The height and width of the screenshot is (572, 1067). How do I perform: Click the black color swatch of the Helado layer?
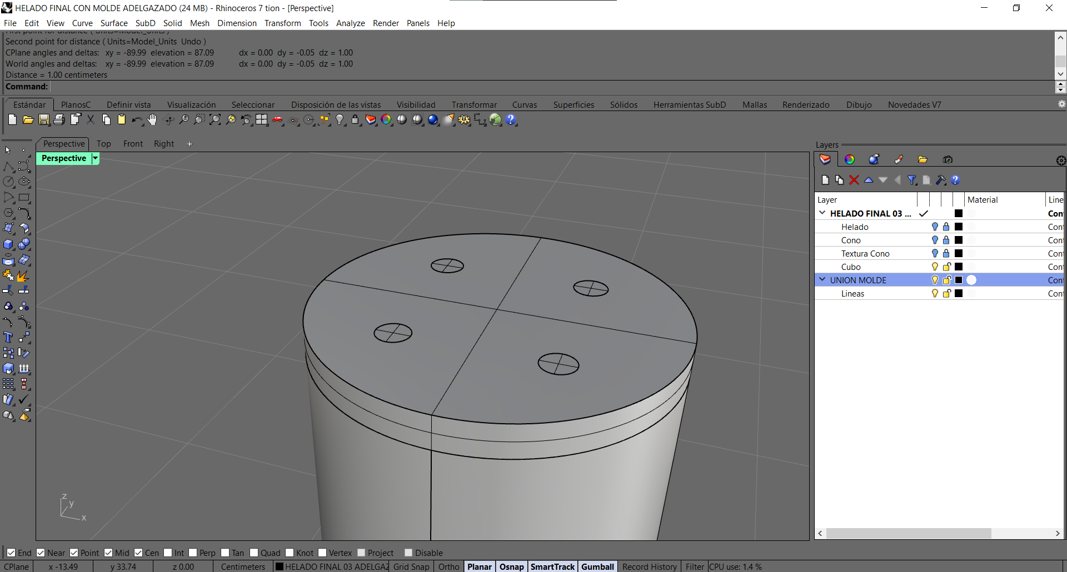click(x=959, y=227)
